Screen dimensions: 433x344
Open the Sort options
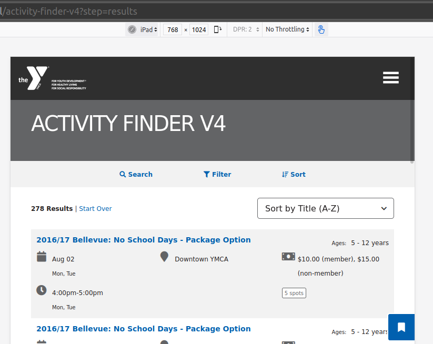point(294,175)
